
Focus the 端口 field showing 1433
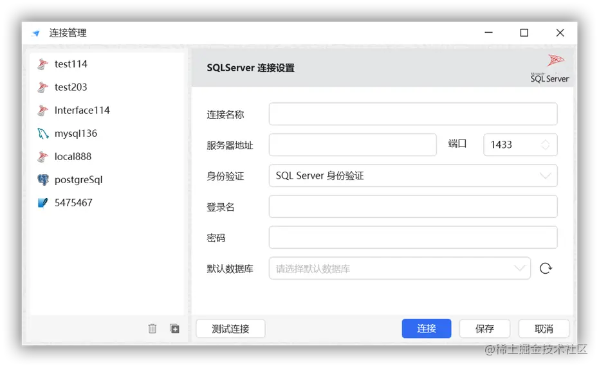pos(521,145)
